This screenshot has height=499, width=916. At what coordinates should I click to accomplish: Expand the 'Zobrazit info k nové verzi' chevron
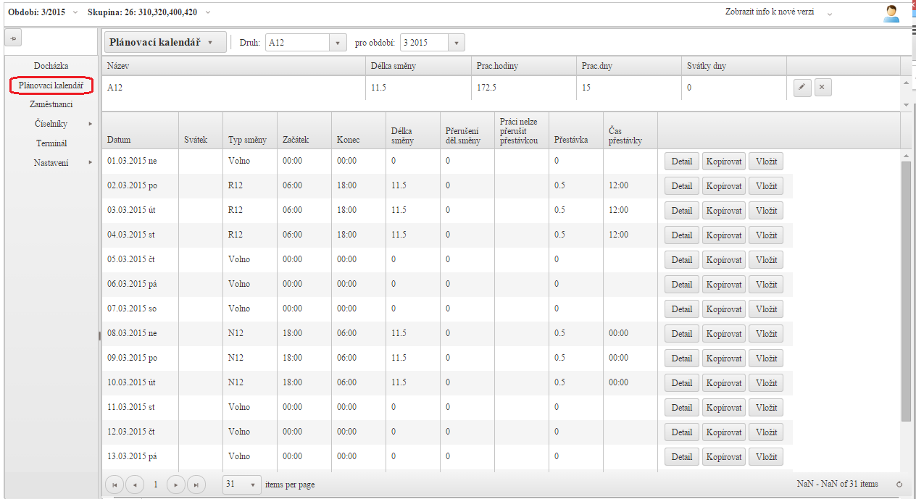coord(830,14)
